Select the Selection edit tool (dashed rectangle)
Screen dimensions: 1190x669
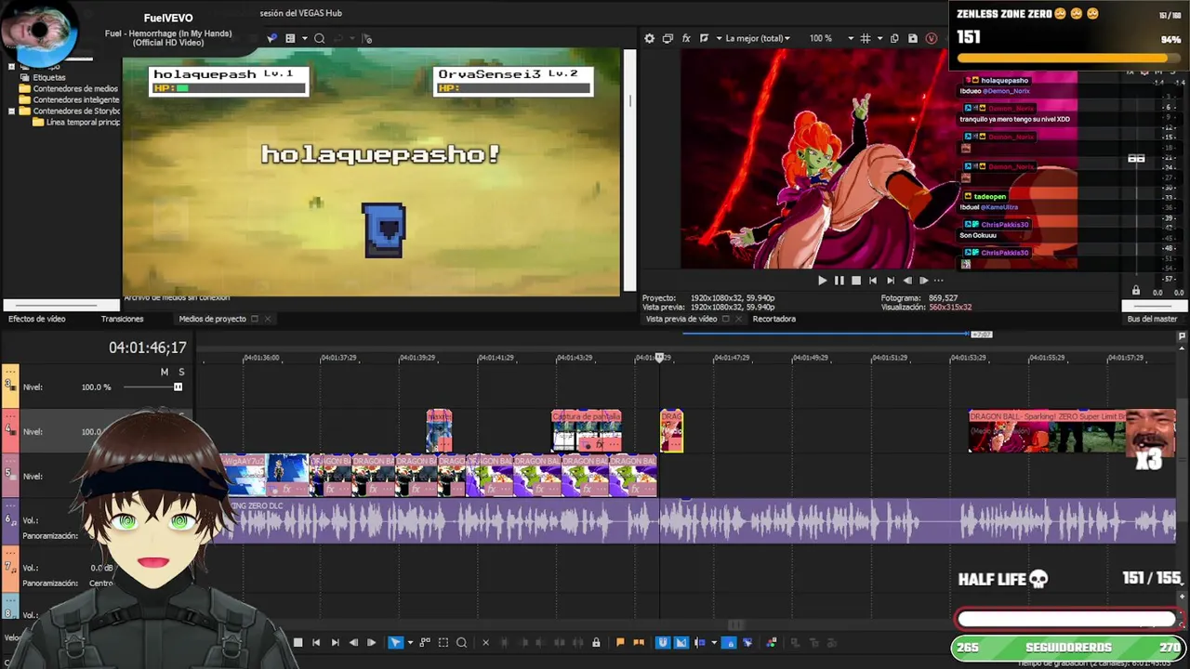(x=443, y=642)
